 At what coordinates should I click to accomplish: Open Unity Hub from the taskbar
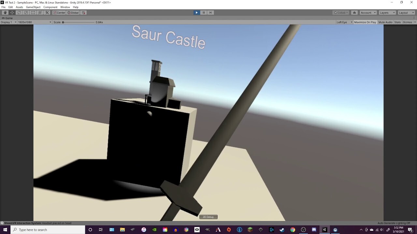tap(324, 230)
